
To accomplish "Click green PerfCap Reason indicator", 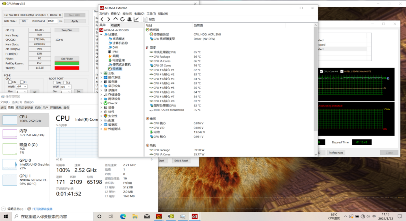I will click(67, 63).
